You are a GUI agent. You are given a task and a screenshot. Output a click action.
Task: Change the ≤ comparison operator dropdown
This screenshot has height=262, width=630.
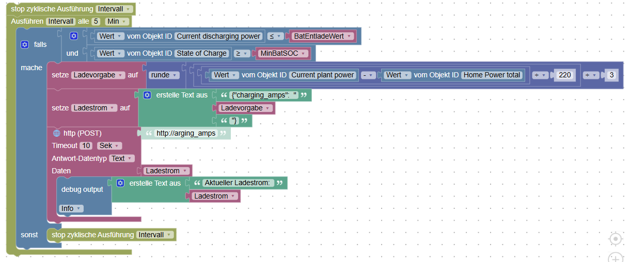coord(276,36)
